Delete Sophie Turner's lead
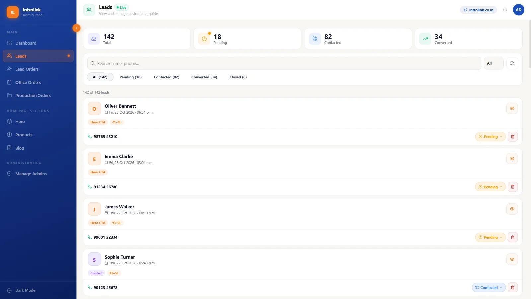Viewport: 531px width, 299px height. [x=512, y=288]
